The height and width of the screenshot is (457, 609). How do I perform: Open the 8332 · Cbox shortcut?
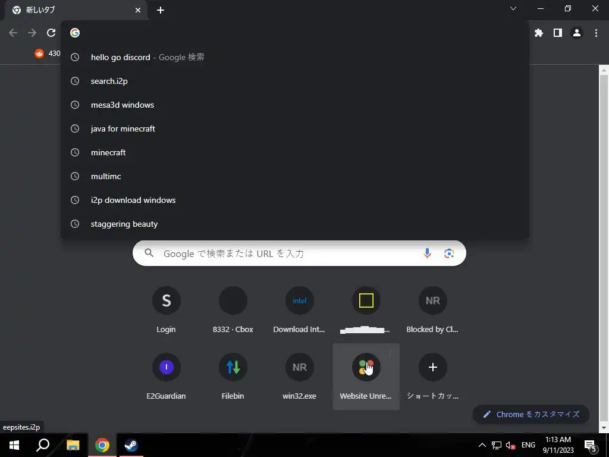[x=233, y=310]
